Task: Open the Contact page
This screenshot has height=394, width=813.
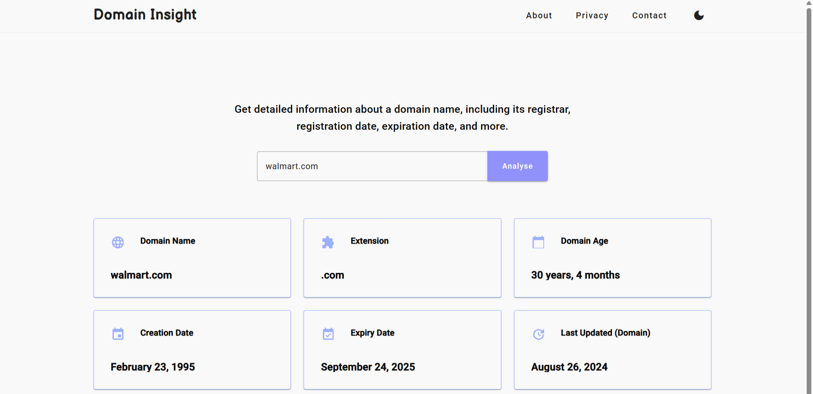Action: point(649,16)
